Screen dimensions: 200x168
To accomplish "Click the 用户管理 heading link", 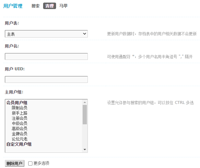I will pyautogui.click(x=13, y=6).
